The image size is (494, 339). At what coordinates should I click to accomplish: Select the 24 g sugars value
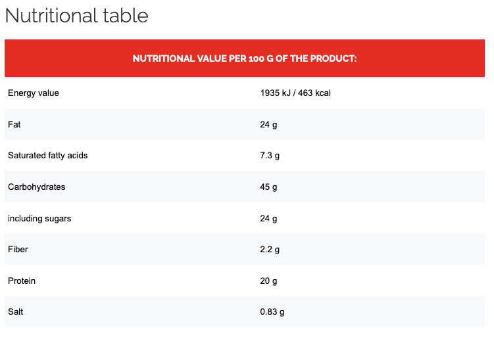pyautogui.click(x=268, y=218)
